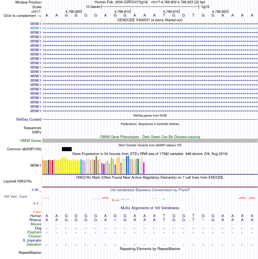Screen dimensions: 258x259
Task: Click position marker 4,766,820
Action: [220, 12]
